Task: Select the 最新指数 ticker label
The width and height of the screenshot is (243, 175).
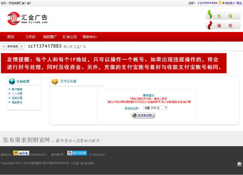Action: click(13, 46)
